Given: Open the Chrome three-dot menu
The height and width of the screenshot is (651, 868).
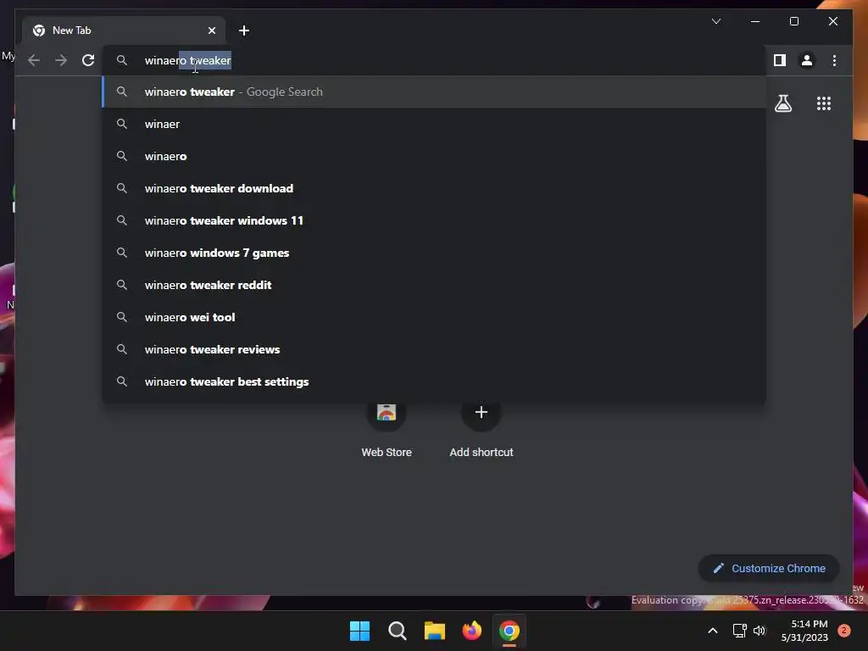Looking at the screenshot, I should pyautogui.click(x=834, y=60).
